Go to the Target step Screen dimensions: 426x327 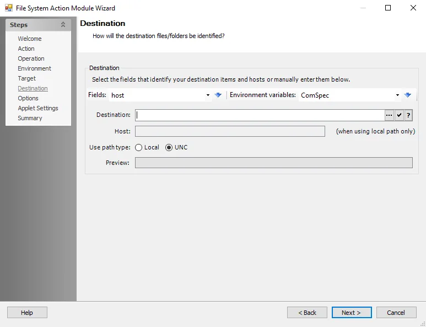pyautogui.click(x=26, y=78)
